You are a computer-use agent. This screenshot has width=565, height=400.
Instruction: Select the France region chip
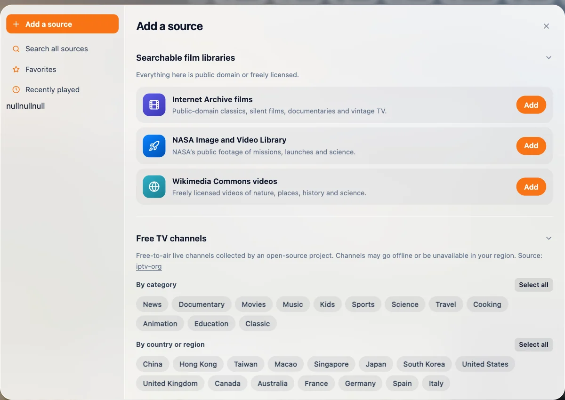316,384
